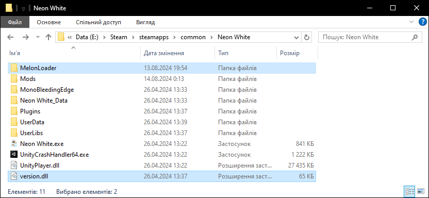This screenshot has width=429, height=198.
Task: Switch to large thumbnails view icon
Action: pyautogui.click(x=421, y=191)
